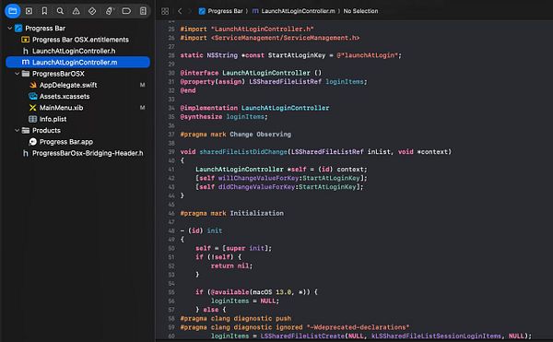Image resolution: width=553 pixels, height=342 pixels.
Task: Open the Project navigator
Action: point(12,11)
